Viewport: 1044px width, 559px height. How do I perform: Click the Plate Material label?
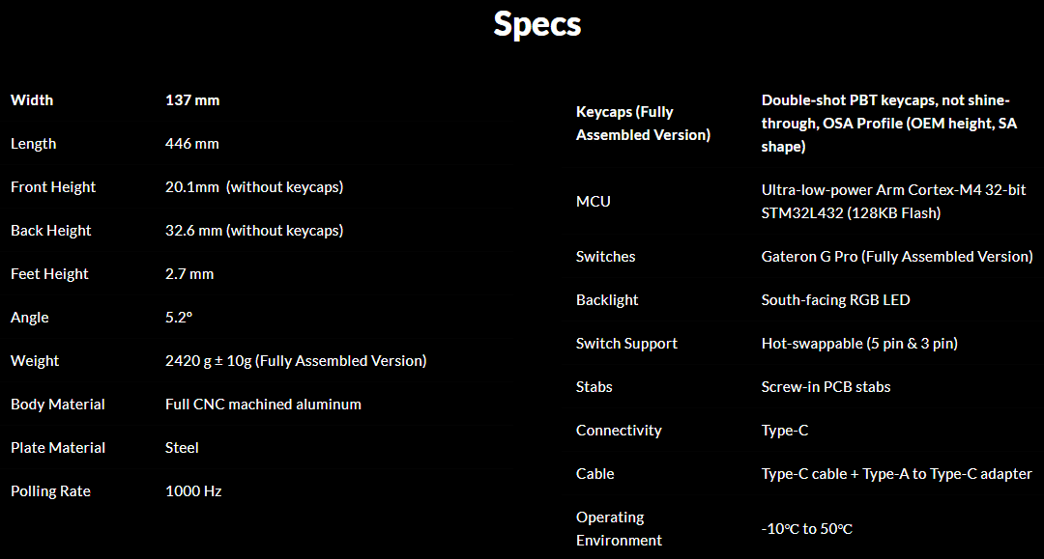tap(58, 448)
